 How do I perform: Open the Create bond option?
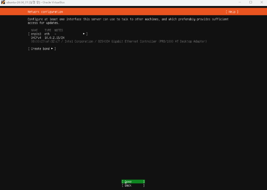(42, 49)
